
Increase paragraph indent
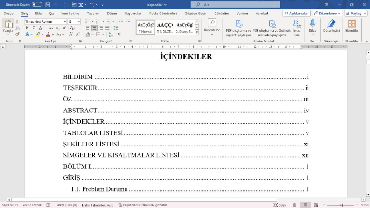pyautogui.click(x=128, y=21)
